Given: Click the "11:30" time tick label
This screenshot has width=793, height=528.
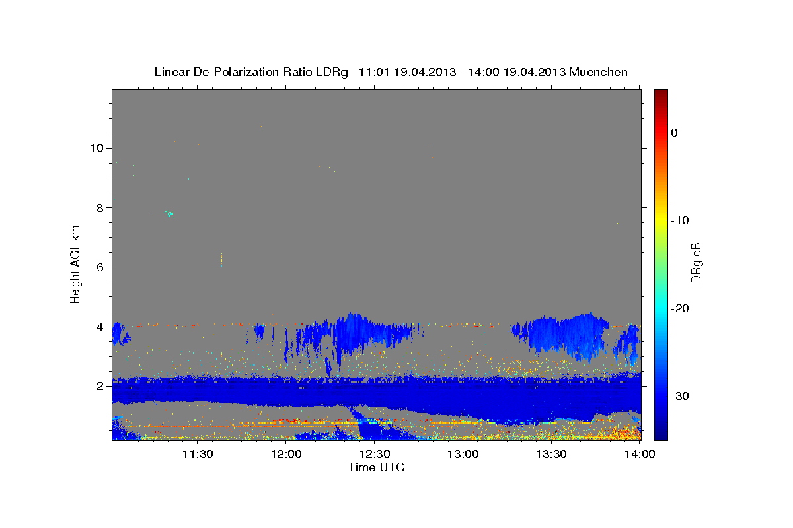Looking at the screenshot, I should 198,454.
